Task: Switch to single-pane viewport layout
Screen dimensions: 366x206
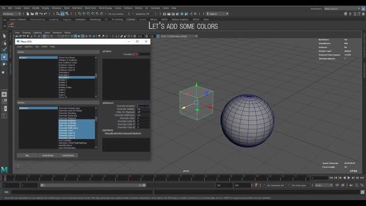Action: click(4, 94)
